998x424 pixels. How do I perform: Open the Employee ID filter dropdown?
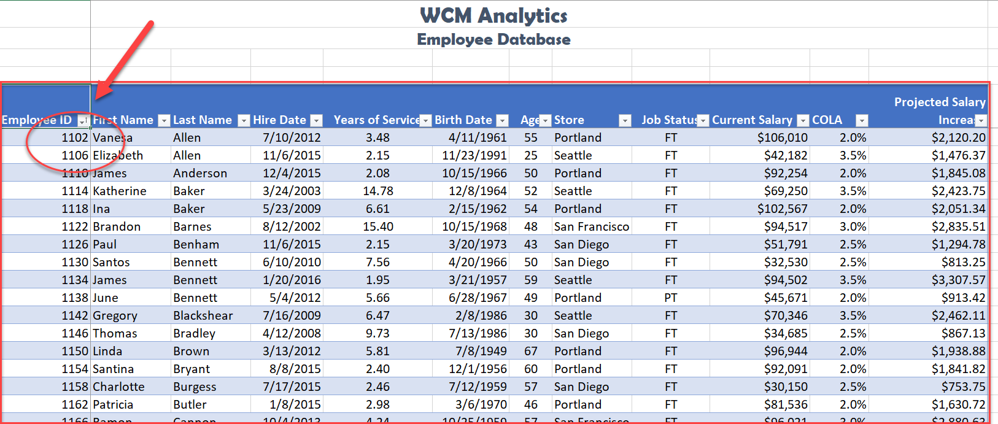83,121
